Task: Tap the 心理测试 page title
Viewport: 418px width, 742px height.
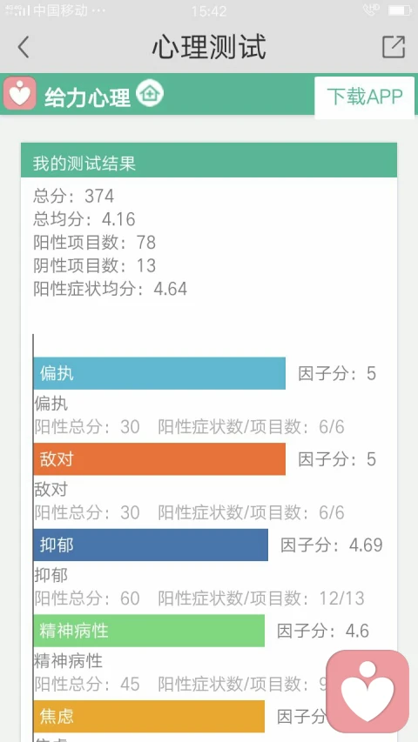Action: [x=209, y=47]
